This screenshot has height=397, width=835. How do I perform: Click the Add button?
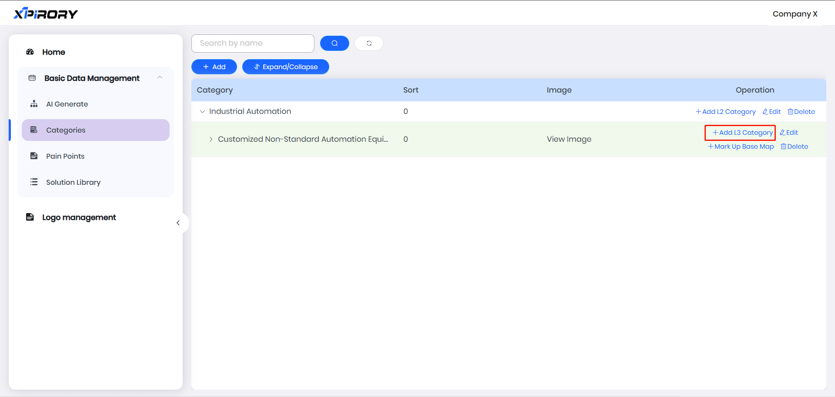[x=214, y=67]
